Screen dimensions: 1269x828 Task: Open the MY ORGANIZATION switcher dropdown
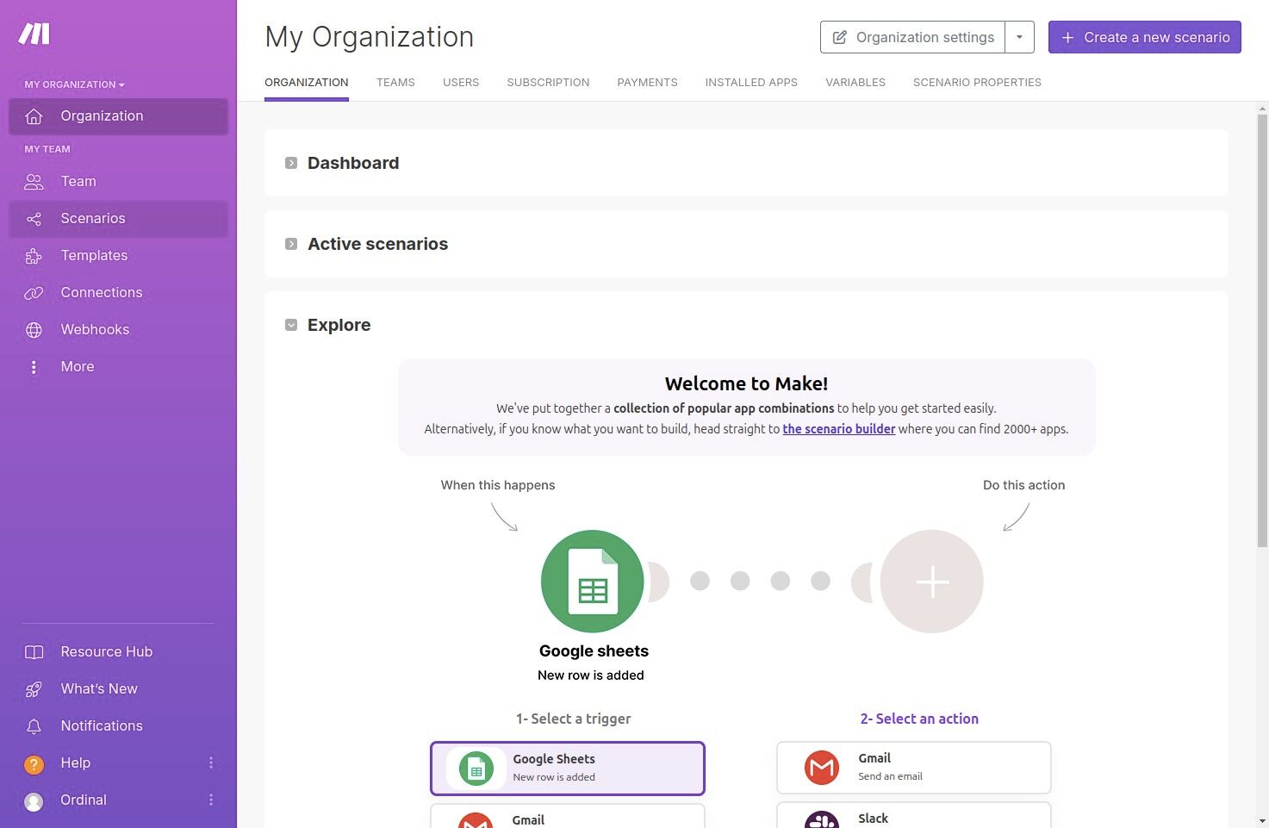pos(75,84)
